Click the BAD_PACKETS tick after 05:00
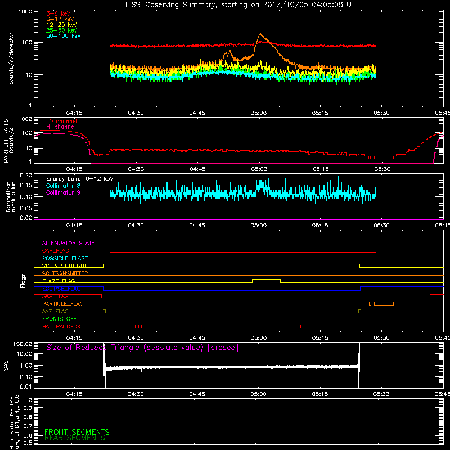 [301, 326]
